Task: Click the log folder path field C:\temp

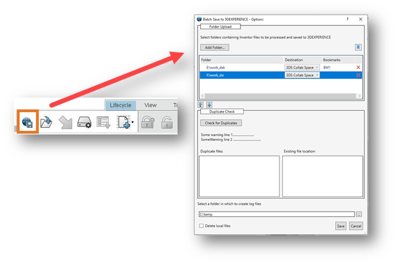Action: [x=277, y=214]
